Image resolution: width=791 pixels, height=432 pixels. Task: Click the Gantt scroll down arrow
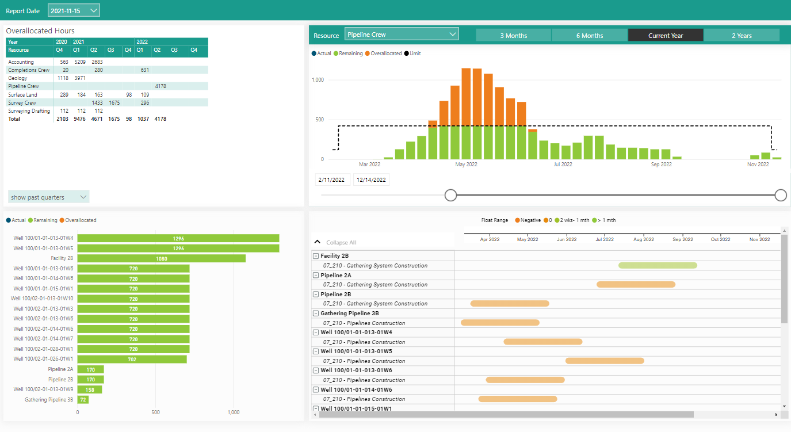[x=784, y=406]
